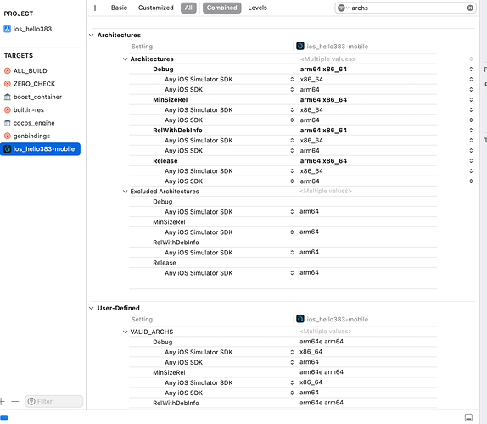Change Excluded Architectures Debug SDK condition
This screenshot has height=424, width=487.
point(292,212)
